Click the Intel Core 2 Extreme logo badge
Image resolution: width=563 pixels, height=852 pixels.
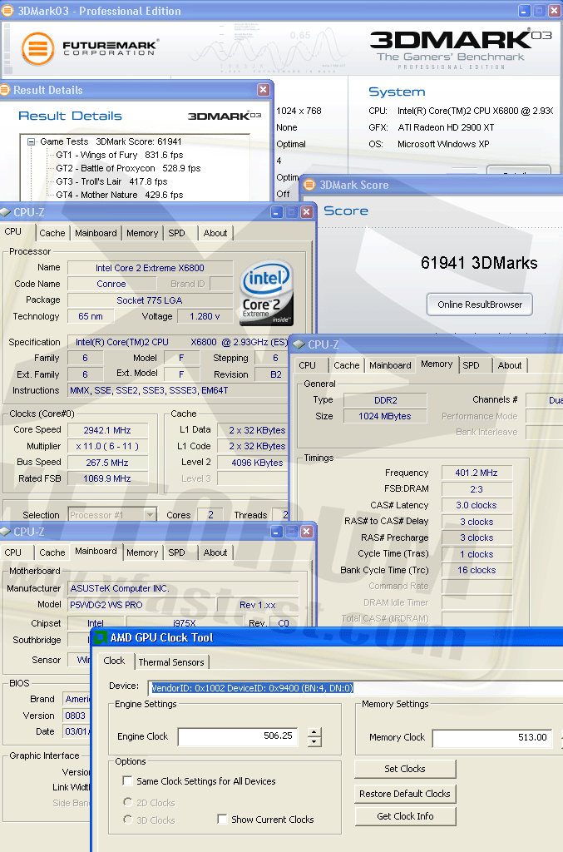(267, 294)
